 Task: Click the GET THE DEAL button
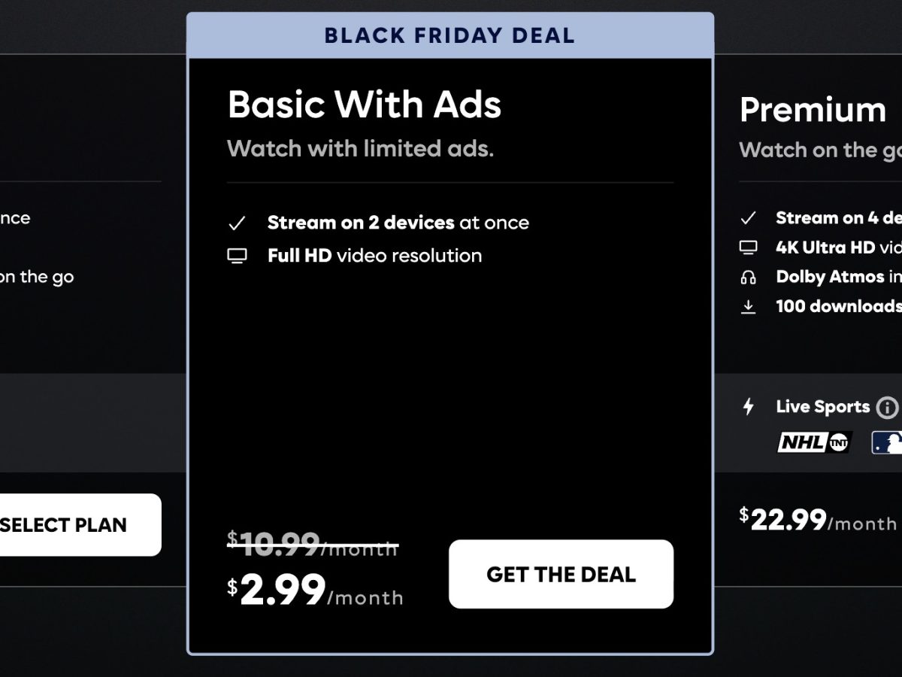point(561,574)
